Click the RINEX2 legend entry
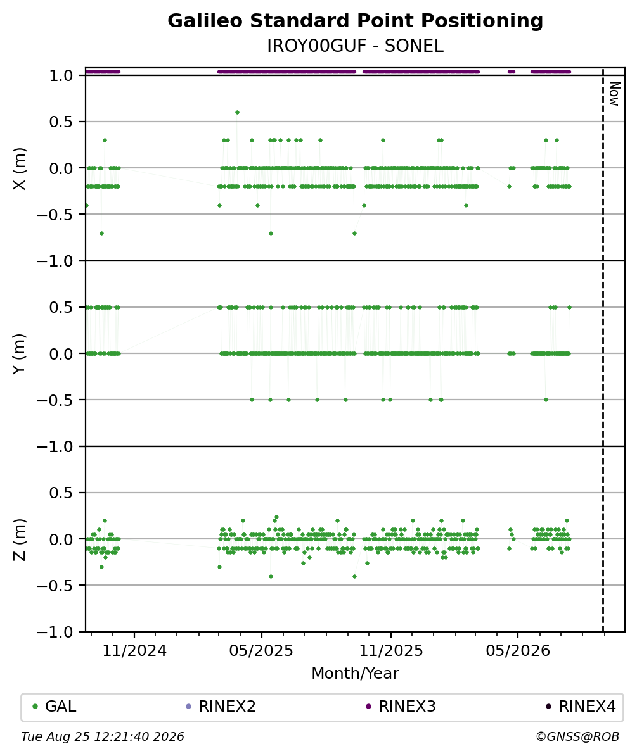The height and width of the screenshot is (756, 637). [x=221, y=707]
